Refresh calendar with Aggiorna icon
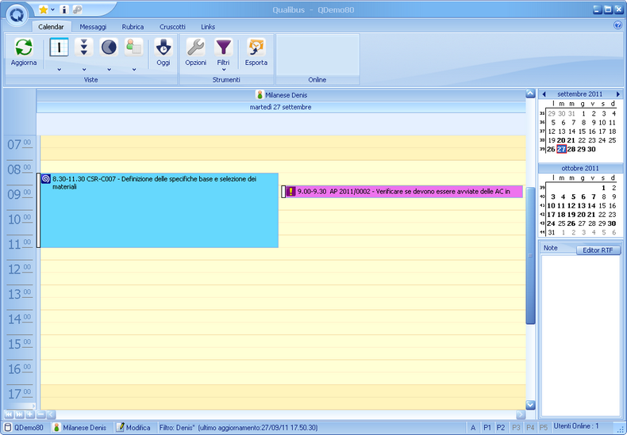This screenshot has height=435, width=627. pos(24,47)
